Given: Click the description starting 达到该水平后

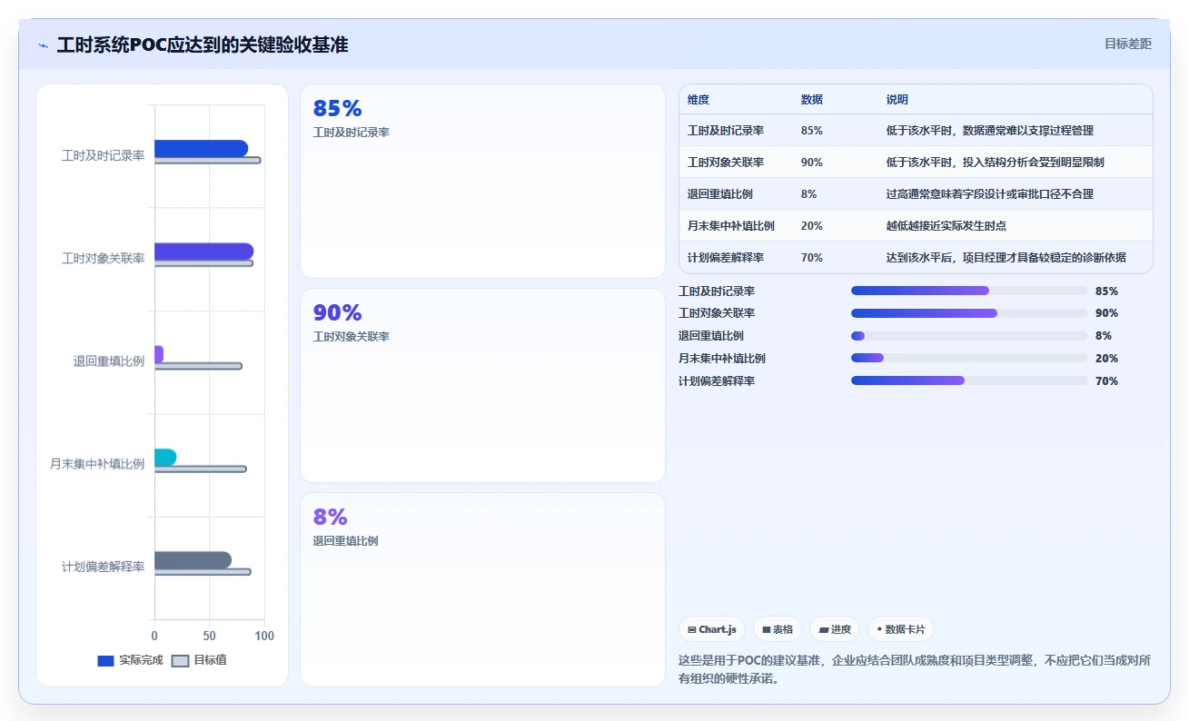Looking at the screenshot, I should [1006, 258].
